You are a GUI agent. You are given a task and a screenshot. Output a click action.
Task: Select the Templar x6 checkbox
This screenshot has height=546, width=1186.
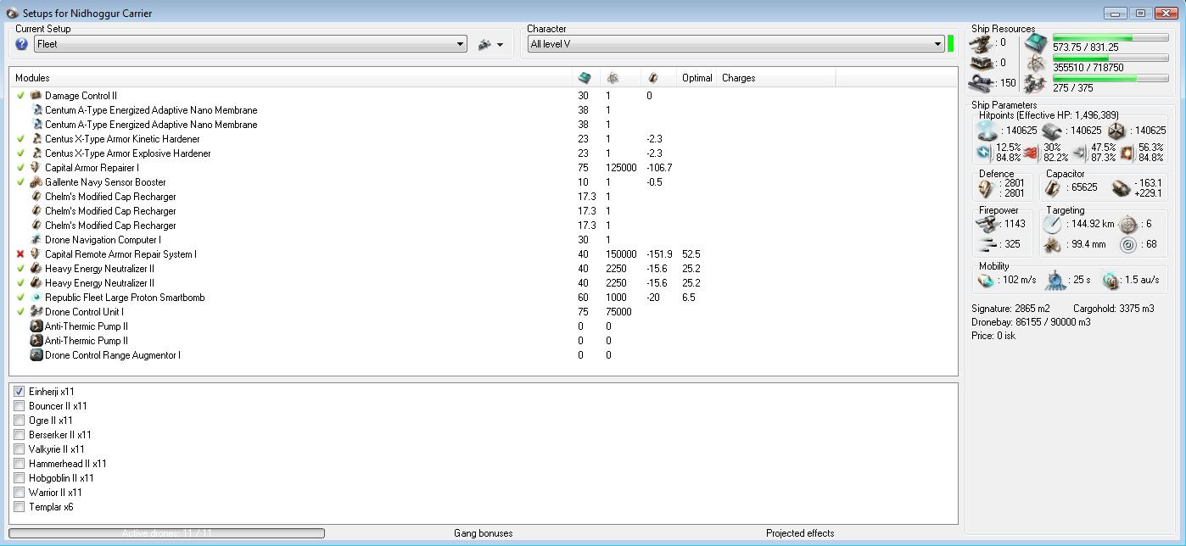(20, 507)
